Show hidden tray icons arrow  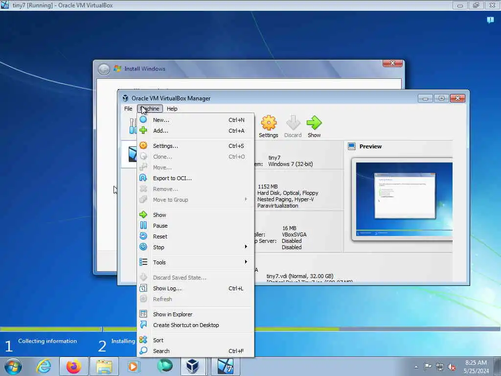pyautogui.click(x=416, y=367)
